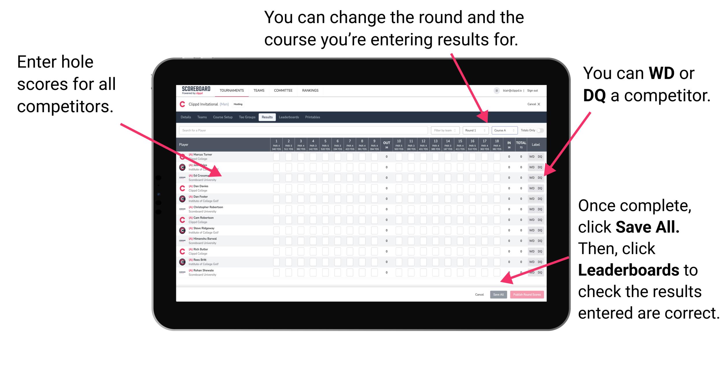Click the Search for a Player input field
The width and height of the screenshot is (720, 387).
pos(303,130)
